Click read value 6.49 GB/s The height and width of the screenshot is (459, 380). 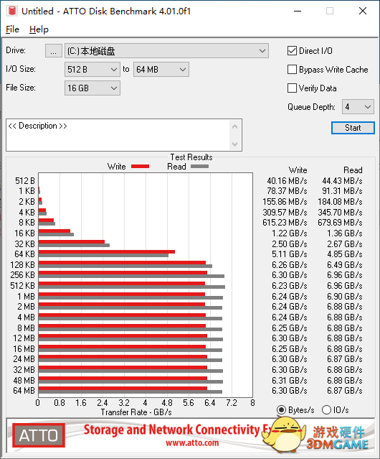345,265
